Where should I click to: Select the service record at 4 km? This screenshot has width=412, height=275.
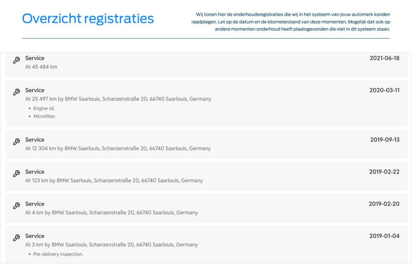(206, 209)
